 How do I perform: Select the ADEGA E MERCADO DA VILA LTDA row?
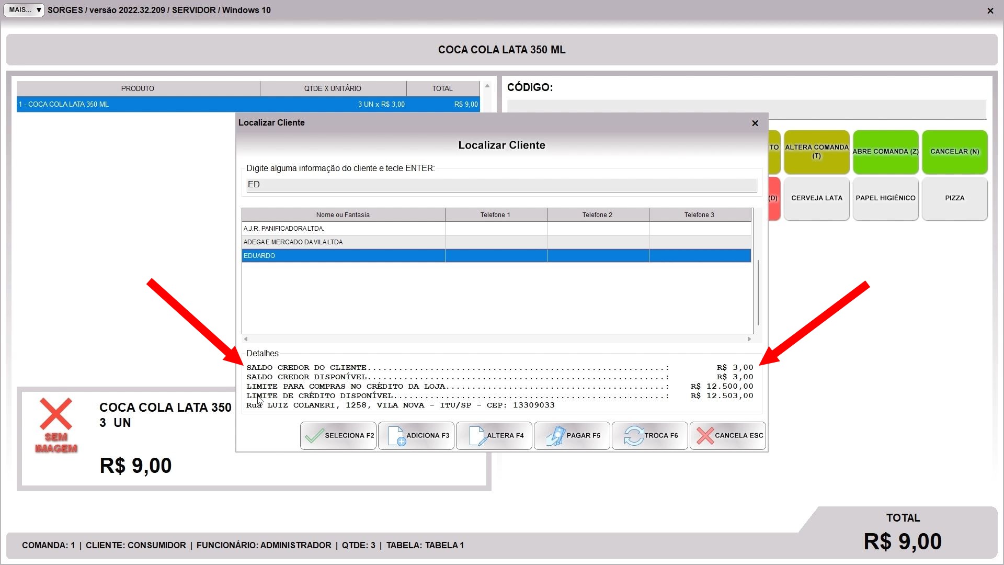tap(496, 242)
